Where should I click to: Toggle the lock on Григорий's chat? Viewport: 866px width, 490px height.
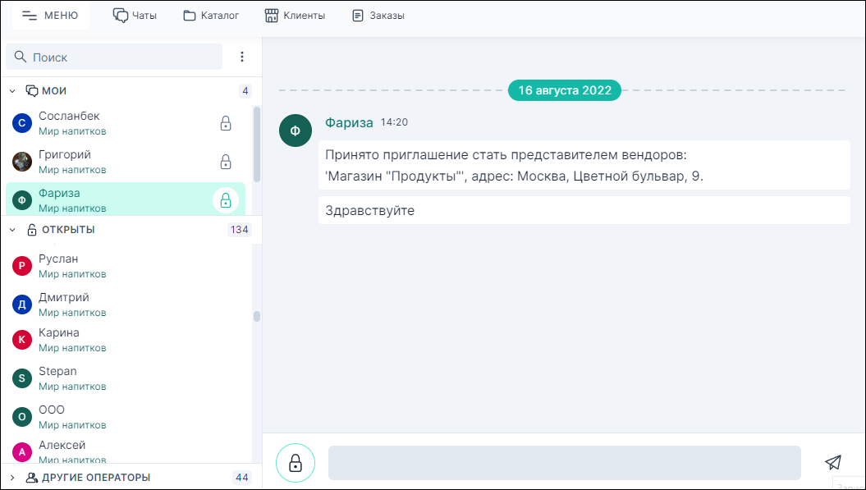click(226, 163)
